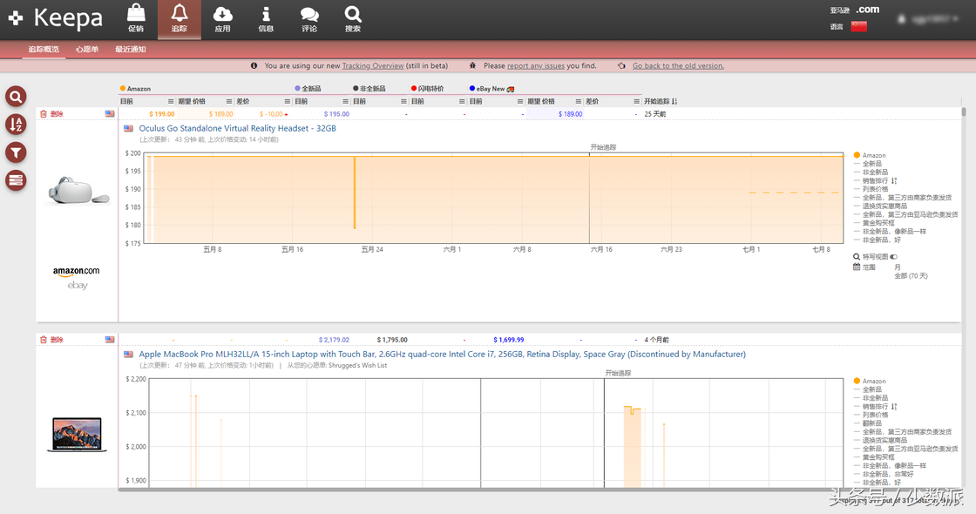Delete the Oculus Go tracking with 删除
Viewport: 976px width, 514px height.
click(52, 114)
